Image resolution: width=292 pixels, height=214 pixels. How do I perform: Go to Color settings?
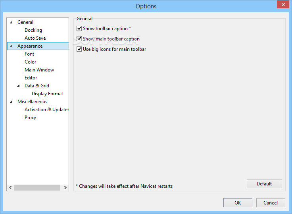coord(30,62)
